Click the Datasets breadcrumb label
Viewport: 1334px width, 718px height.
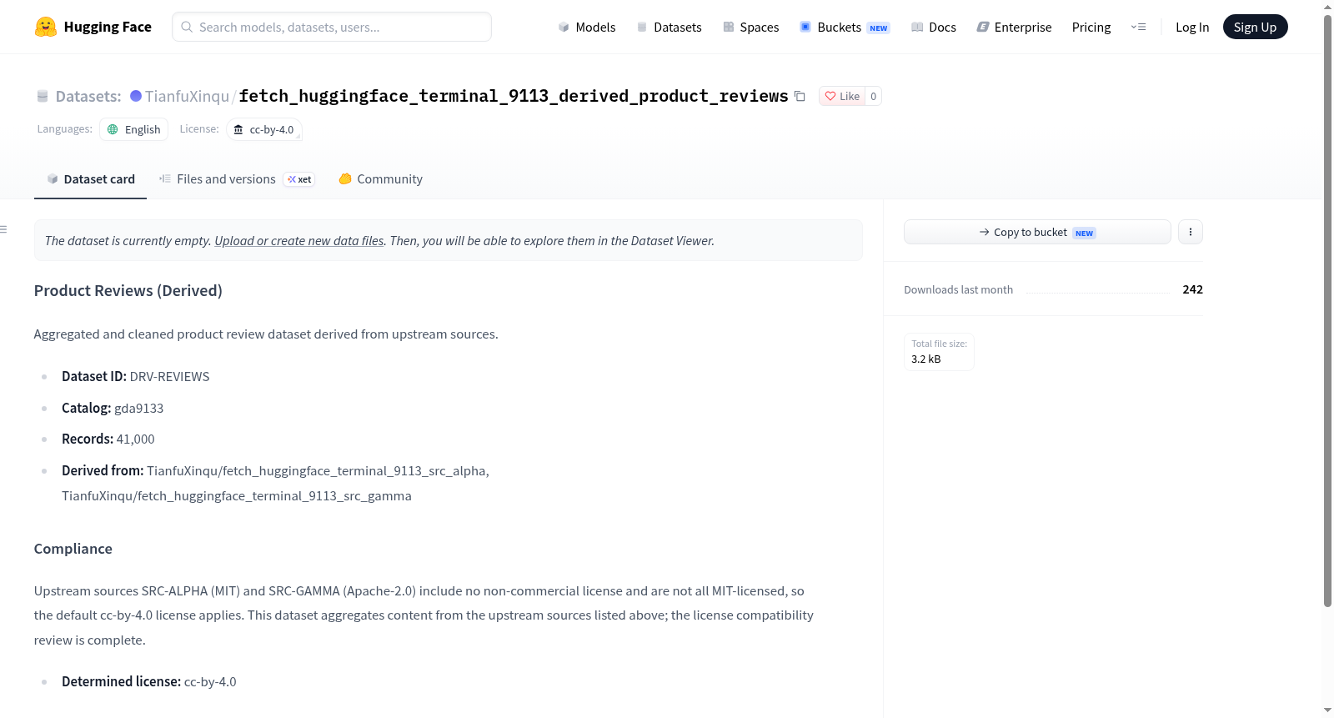click(x=88, y=96)
